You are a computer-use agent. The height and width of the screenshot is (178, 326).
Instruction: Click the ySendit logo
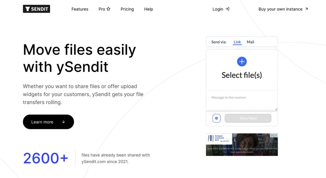click(x=36, y=9)
